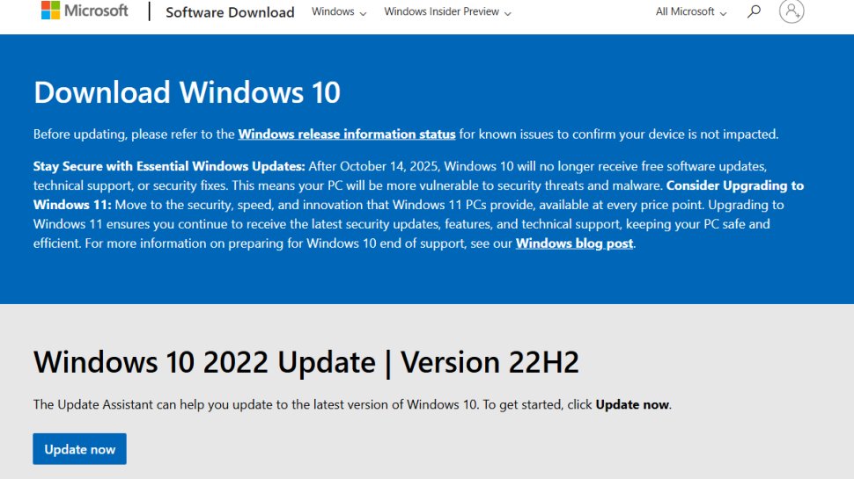The image size is (854, 479).
Task: Expand the Windows menu
Action: (x=339, y=11)
